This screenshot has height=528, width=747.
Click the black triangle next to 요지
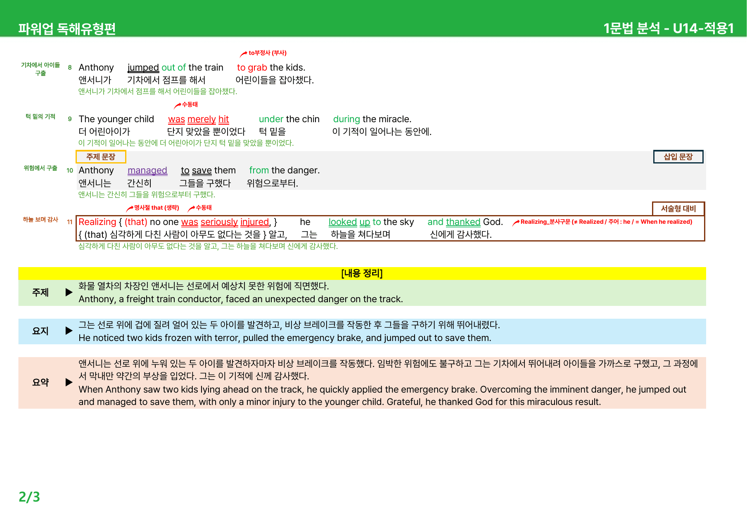click(x=69, y=331)
